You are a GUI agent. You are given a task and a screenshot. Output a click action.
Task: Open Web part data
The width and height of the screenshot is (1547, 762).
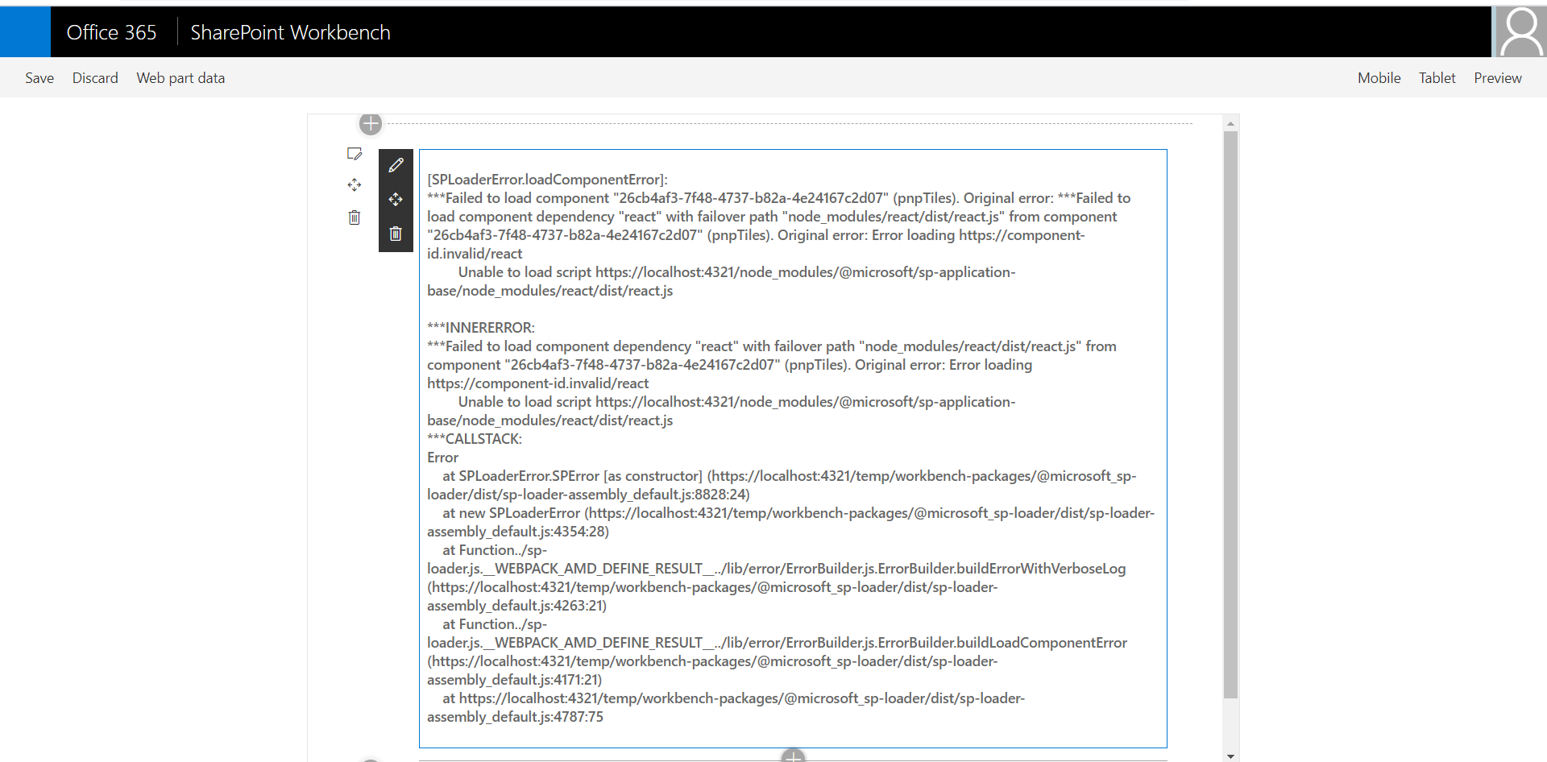[180, 78]
